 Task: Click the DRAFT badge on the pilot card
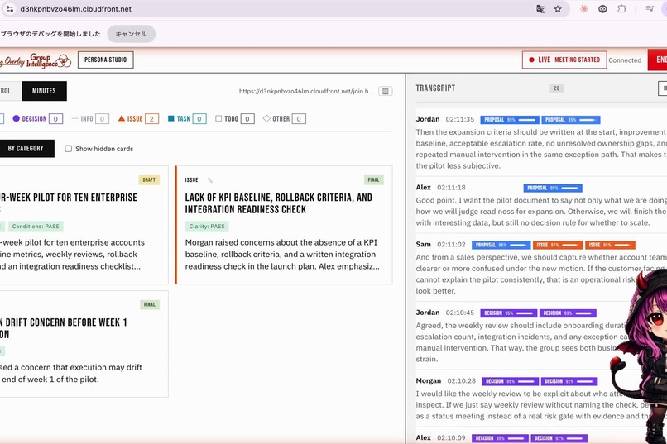pyautogui.click(x=149, y=180)
